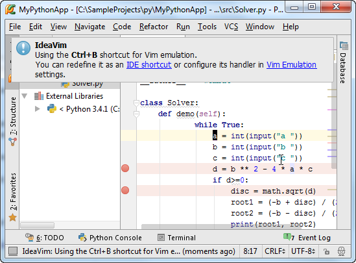Click the editor vertical scrollbar thumb
Viewport: 356px width, 263px height.
pyautogui.click(x=334, y=125)
